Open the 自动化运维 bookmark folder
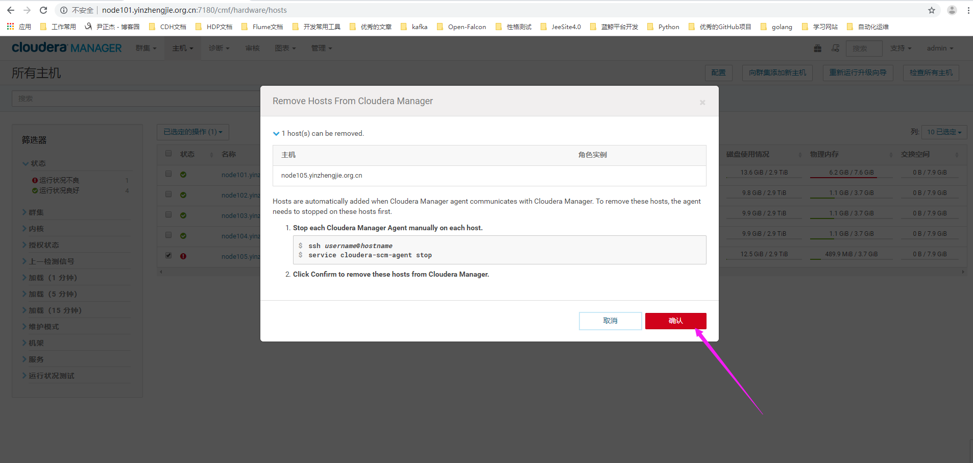The height and width of the screenshot is (463, 973). (x=868, y=27)
